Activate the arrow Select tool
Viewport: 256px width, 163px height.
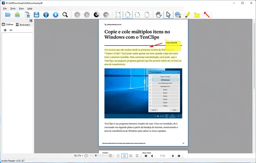pos(168,15)
